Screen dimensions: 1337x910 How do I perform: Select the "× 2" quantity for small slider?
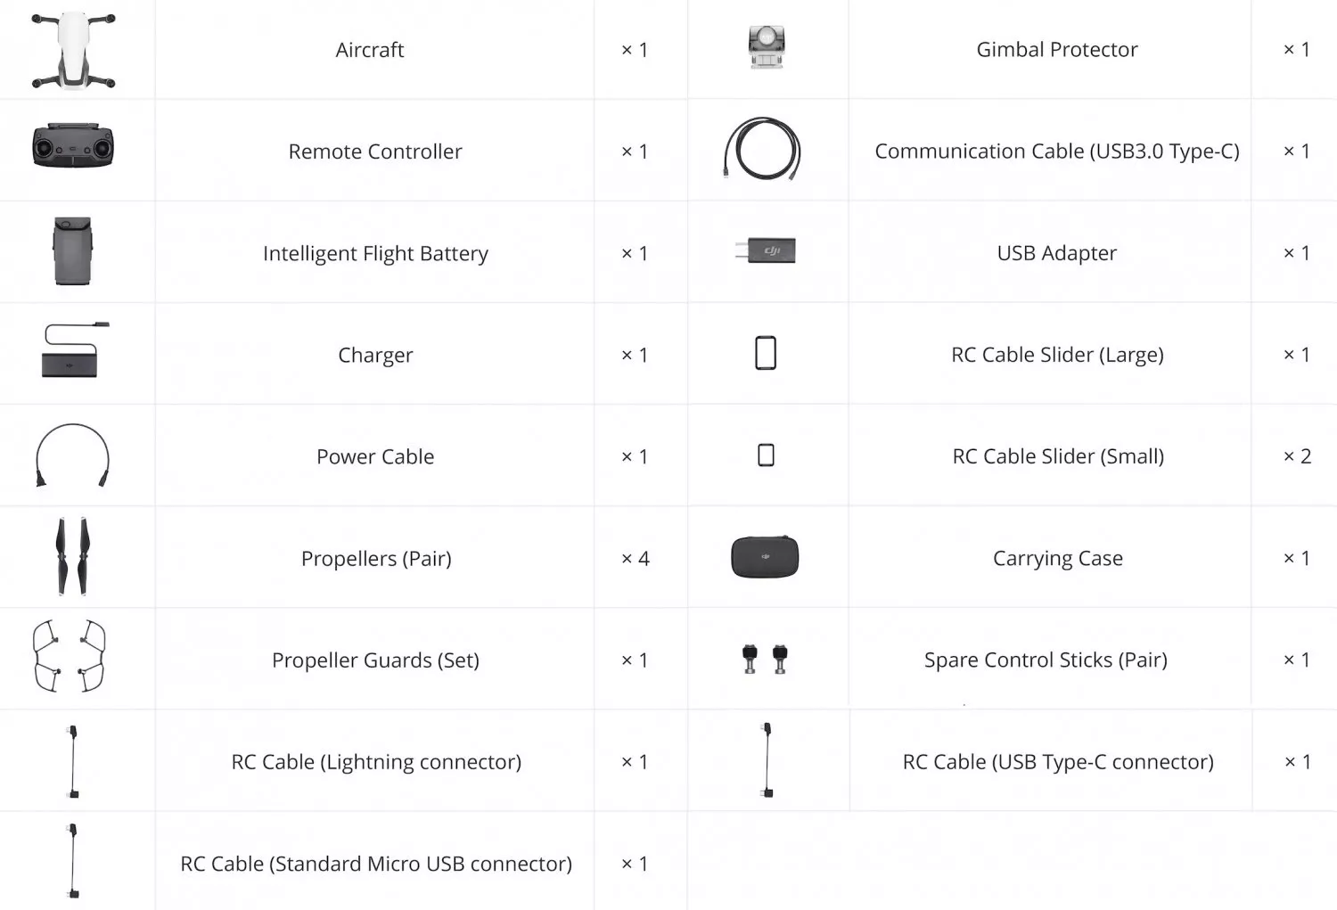[1297, 456]
